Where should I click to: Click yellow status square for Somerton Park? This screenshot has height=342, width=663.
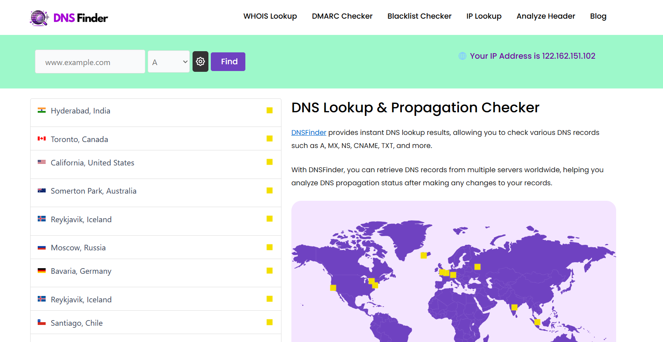point(270,190)
